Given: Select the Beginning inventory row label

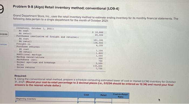Looking at the screenshot, I should click(x=26, y=99).
